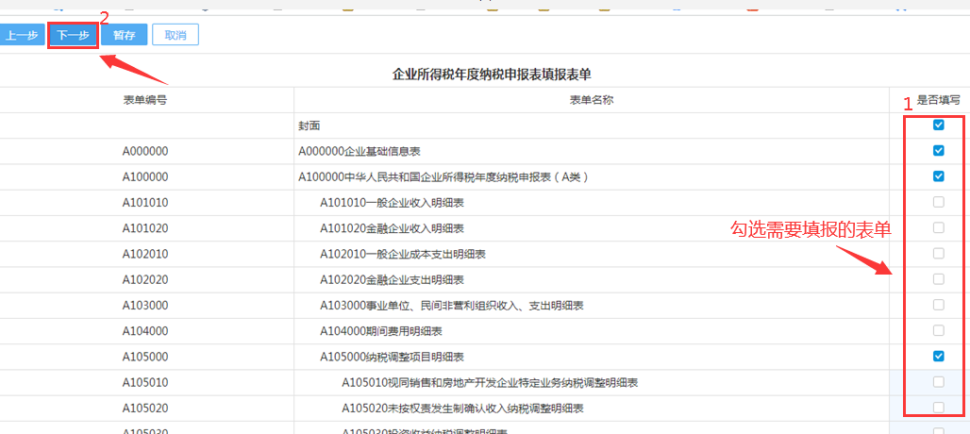Enable the A101020金融企业收入明细表 checkbox
Viewport: 970px width, 434px height.
click(938, 227)
